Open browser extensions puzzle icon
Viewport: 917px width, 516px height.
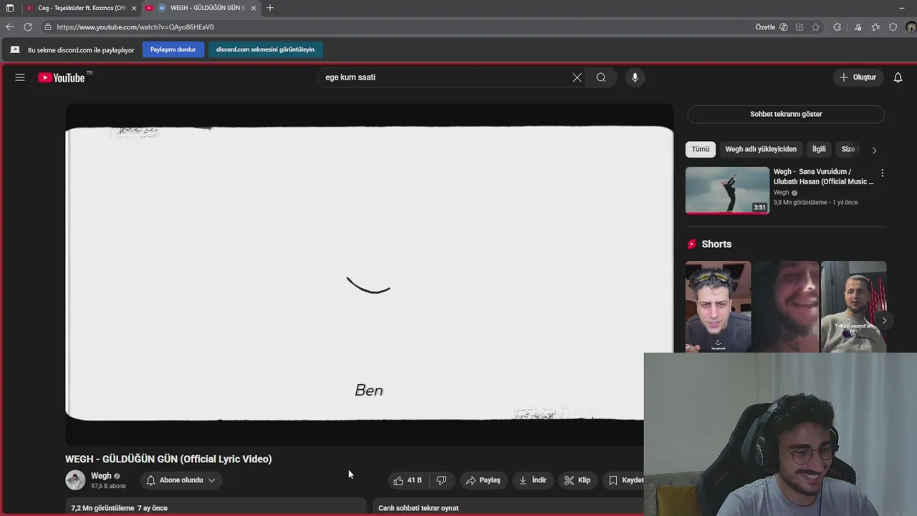coord(837,27)
